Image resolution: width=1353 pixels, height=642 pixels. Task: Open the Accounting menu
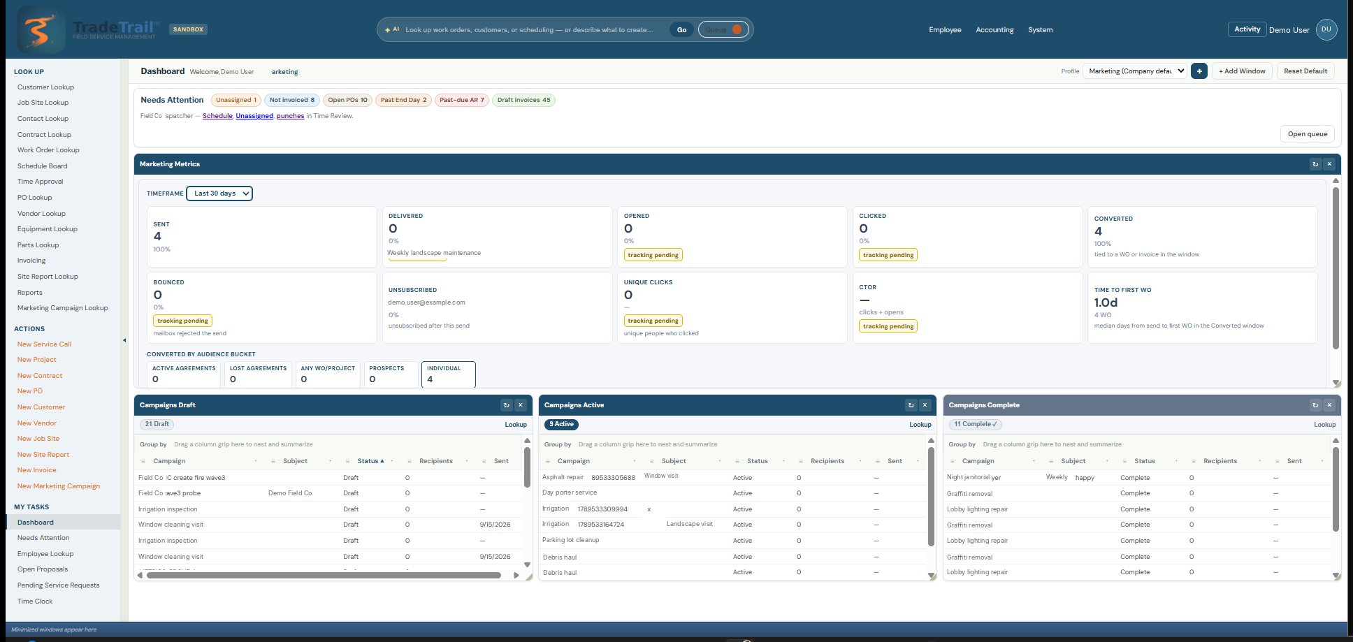point(994,30)
